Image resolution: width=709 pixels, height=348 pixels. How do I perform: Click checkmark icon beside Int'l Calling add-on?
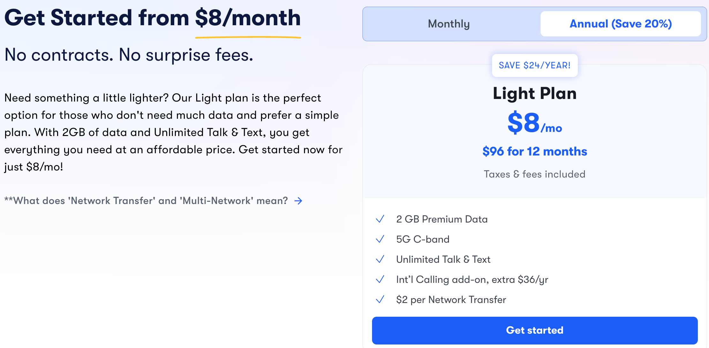coord(380,279)
